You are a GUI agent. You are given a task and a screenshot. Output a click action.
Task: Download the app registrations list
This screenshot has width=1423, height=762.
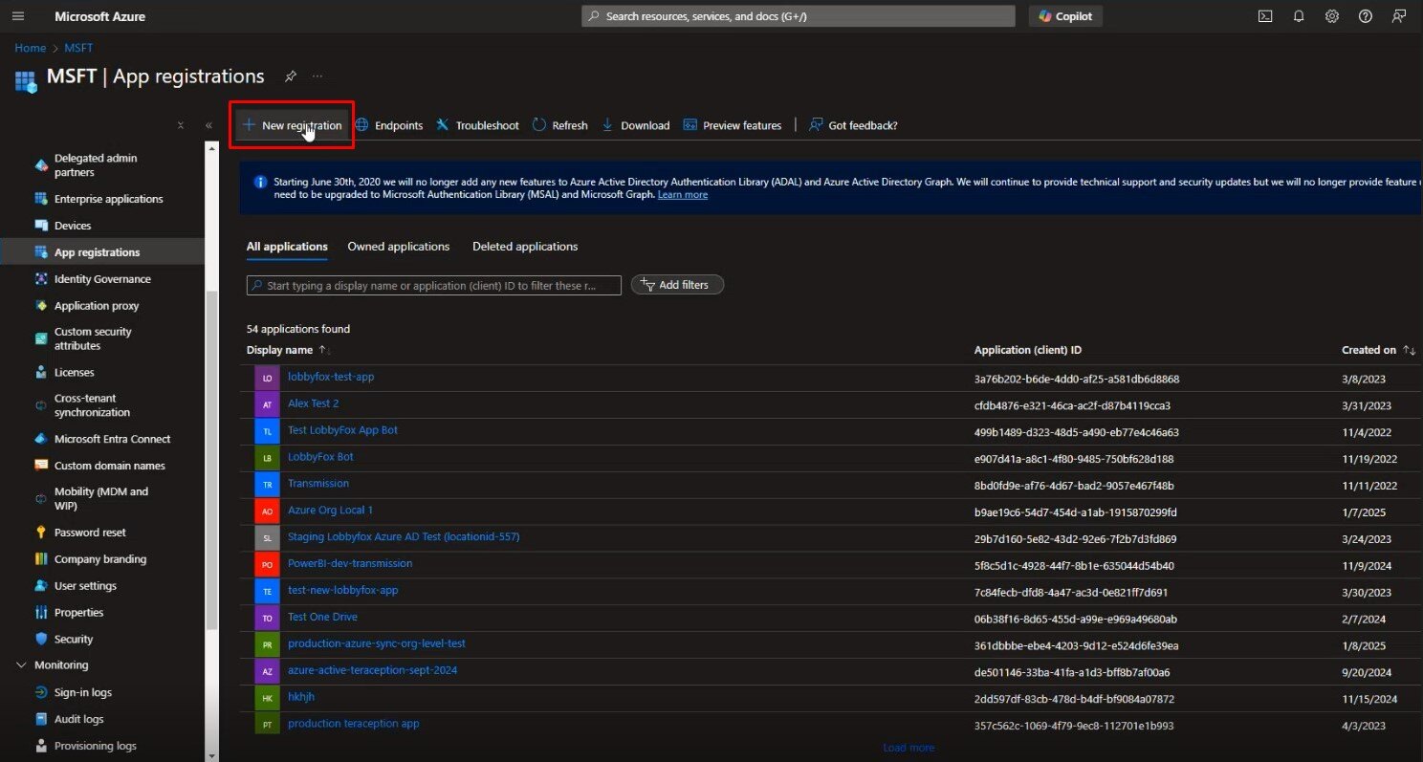[635, 125]
